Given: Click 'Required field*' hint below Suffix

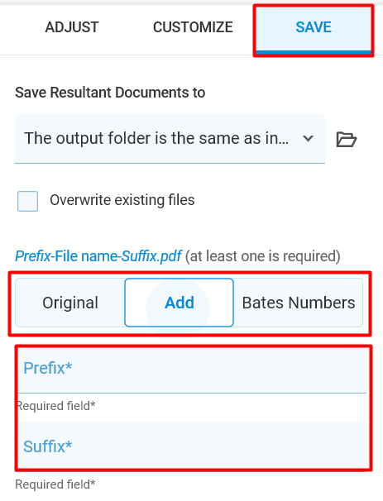Looking at the screenshot, I should [55, 484].
